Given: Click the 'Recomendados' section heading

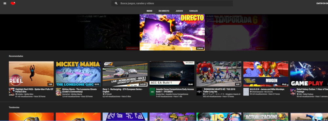Looking at the screenshot, I should tap(16, 56).
